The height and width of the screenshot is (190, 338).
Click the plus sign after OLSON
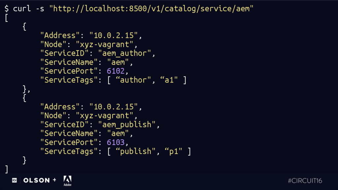click(x=54, y=180)
